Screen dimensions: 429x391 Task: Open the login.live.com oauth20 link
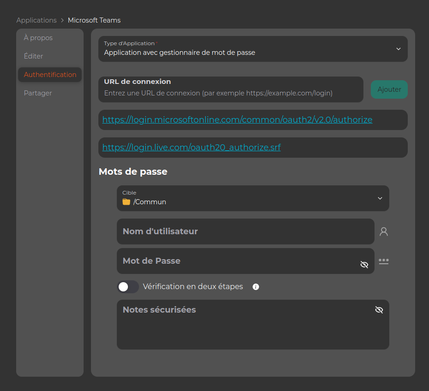point(191,147)
